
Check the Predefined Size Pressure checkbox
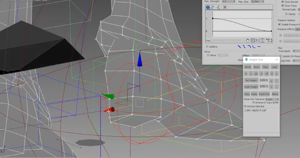[281, 41]
